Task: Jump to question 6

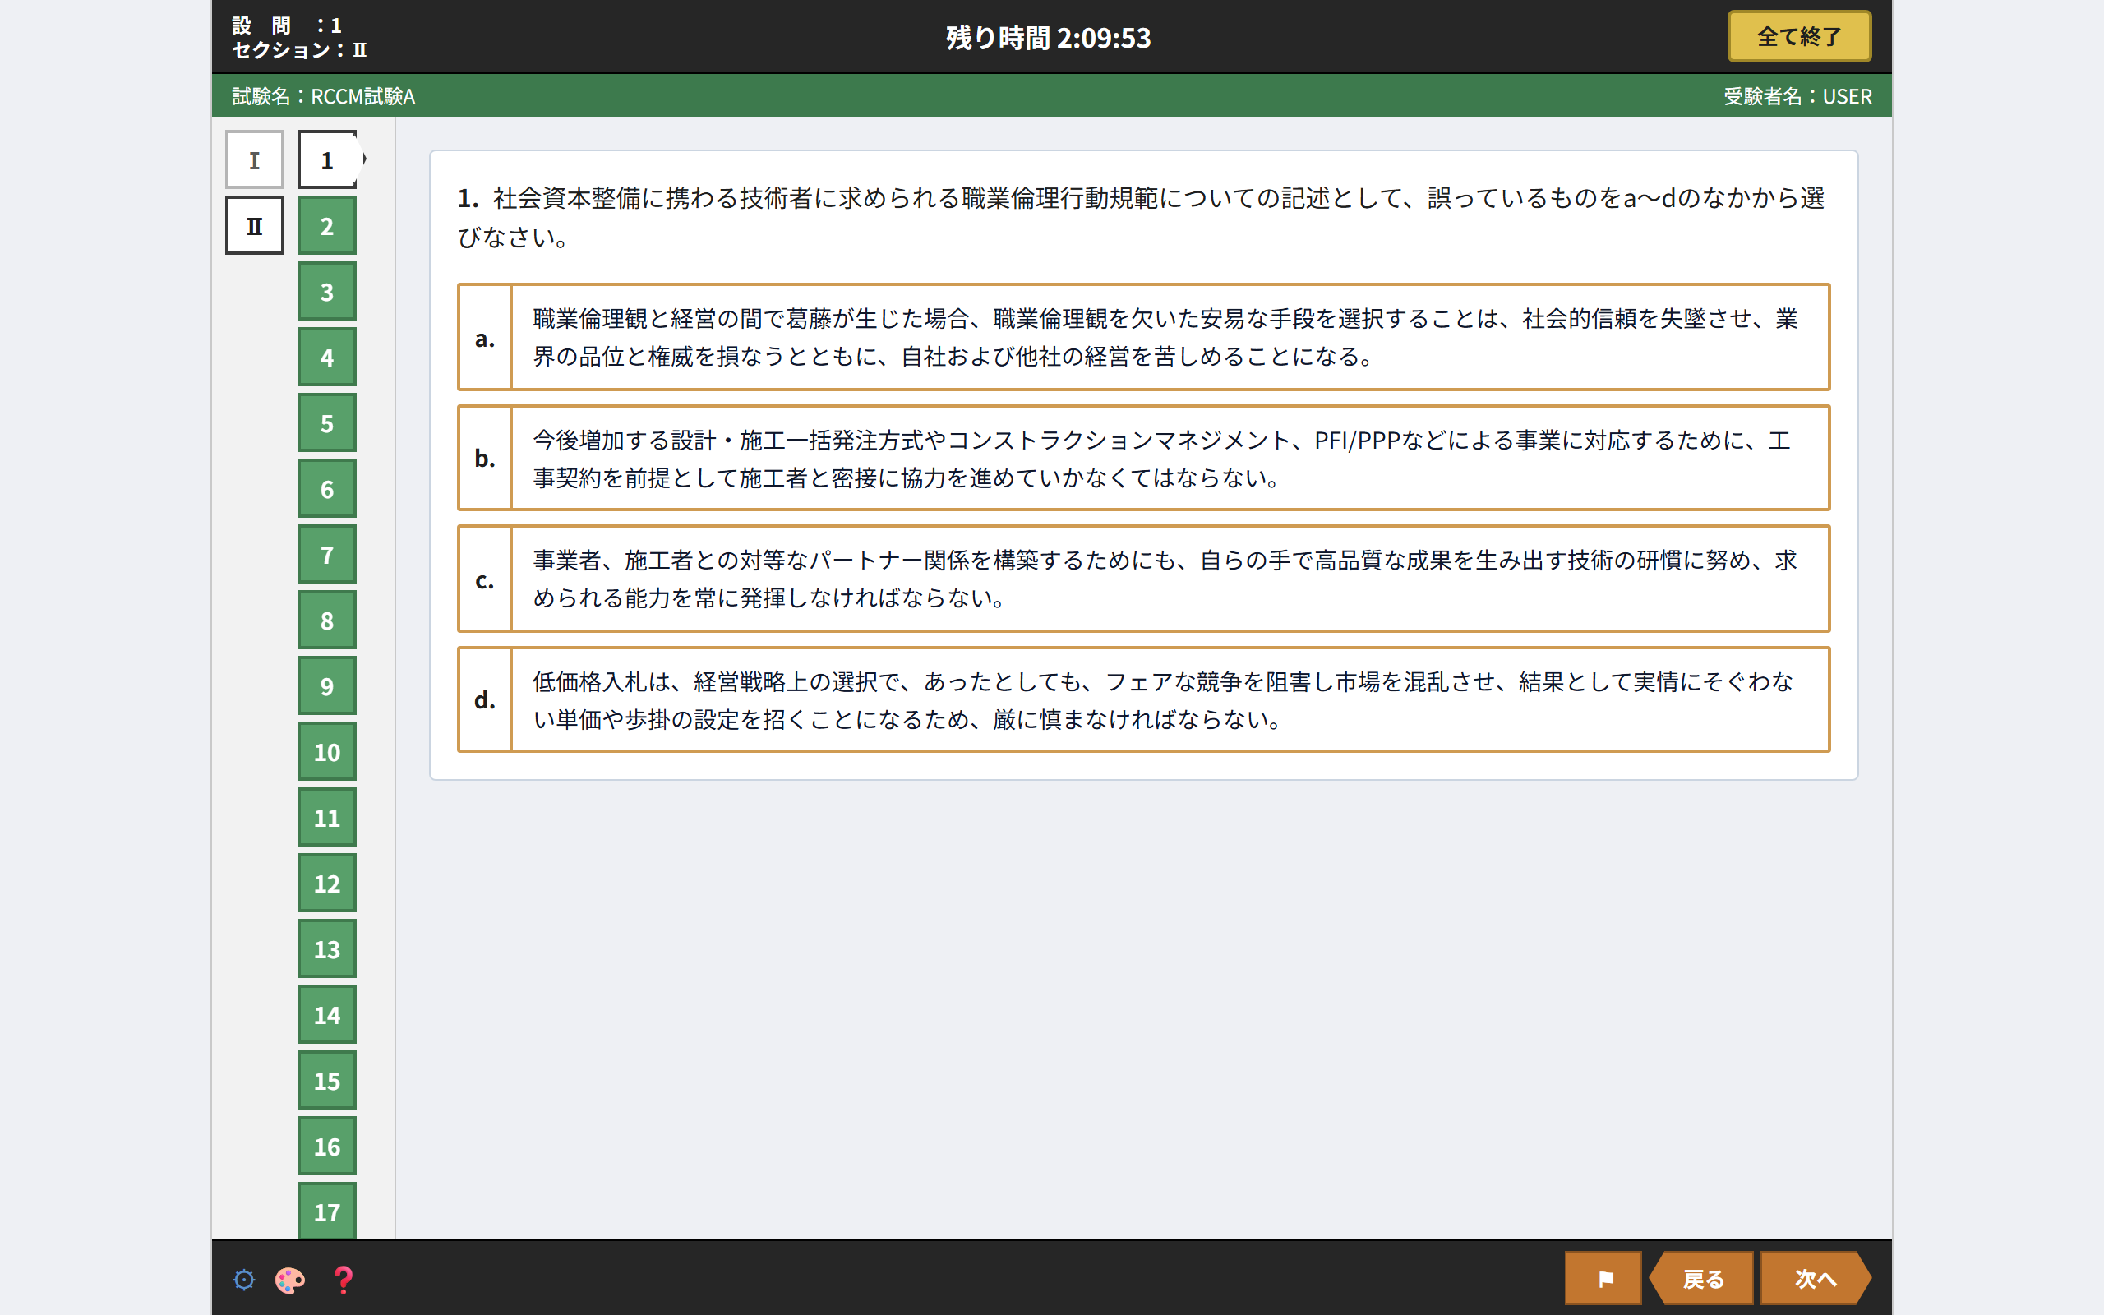Action: coord(328,489)
